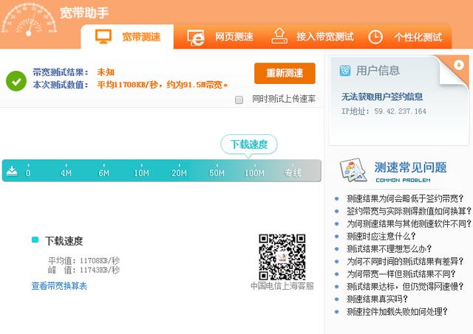Click the 峰值：11743KB/秒 text
Viewport: 473px width, 334px height.
(84, 270)
